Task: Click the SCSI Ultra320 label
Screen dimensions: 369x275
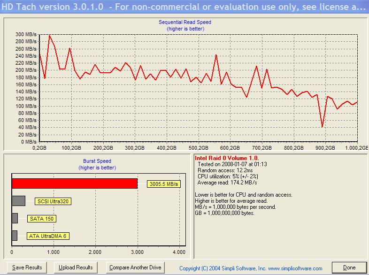Action: (x=53, y=201)
